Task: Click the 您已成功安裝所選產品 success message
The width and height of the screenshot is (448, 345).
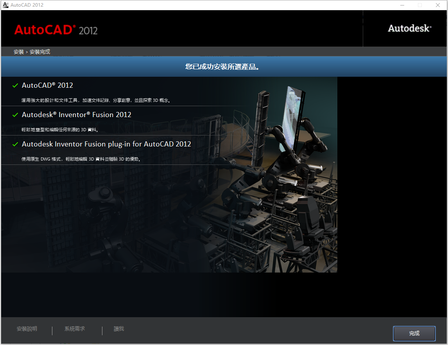Action: 222,67
